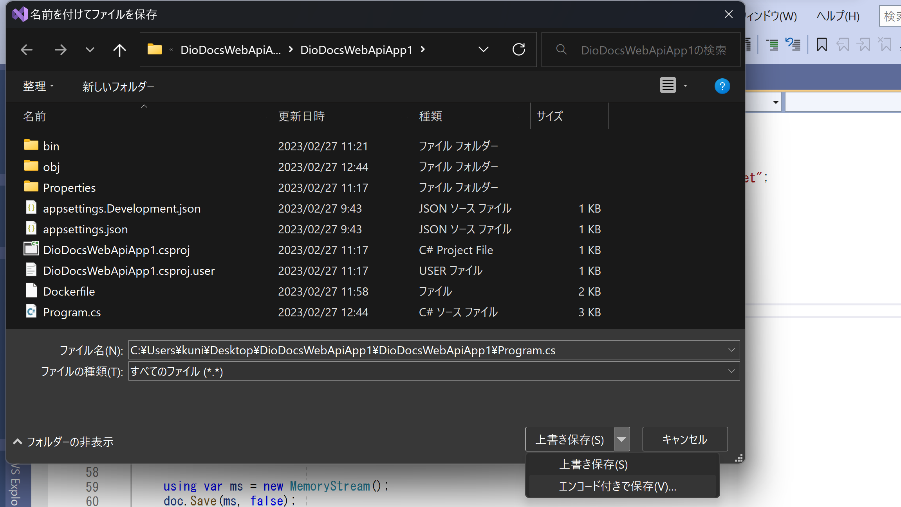Collapse folders with フォルダーの非表示
The height and width of the screenshot is (507, 901).
63,442
